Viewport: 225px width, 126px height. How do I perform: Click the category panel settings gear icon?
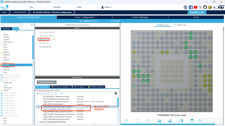[x=32, y=25]
